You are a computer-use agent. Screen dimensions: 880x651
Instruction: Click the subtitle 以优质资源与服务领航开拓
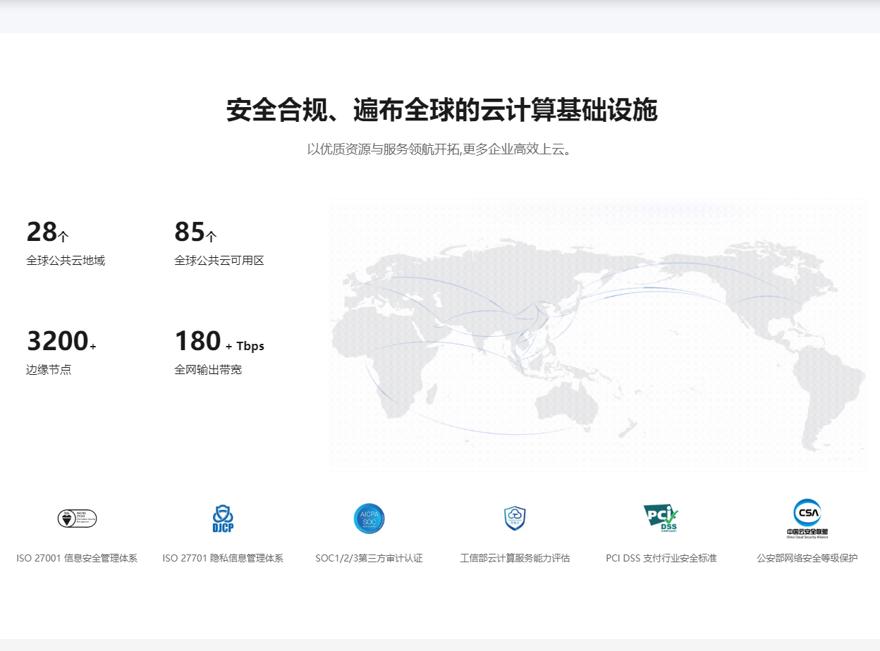click(439, 149)
